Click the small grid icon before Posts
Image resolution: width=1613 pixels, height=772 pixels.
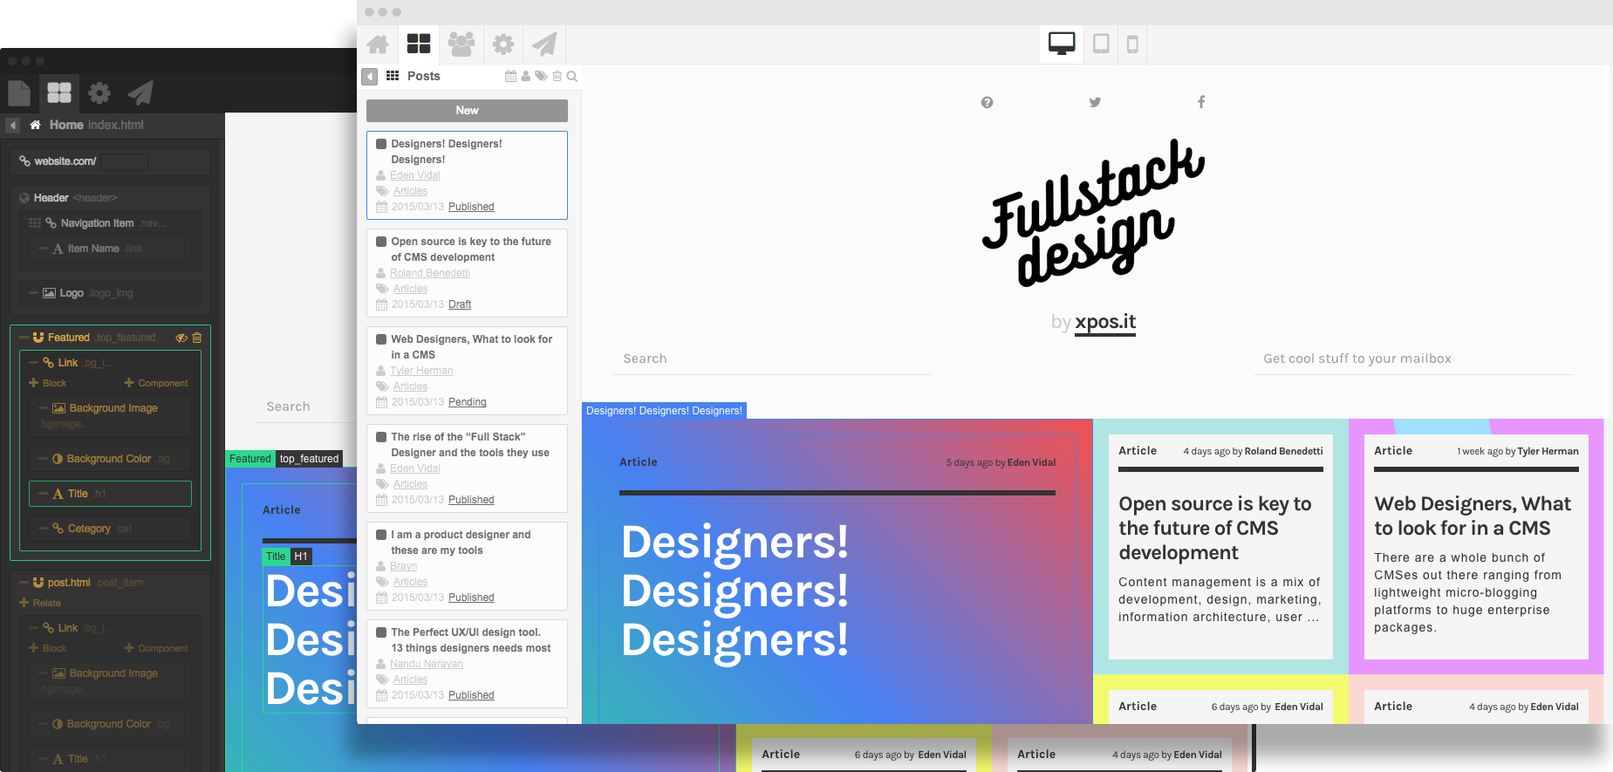[x=393, y=76]
